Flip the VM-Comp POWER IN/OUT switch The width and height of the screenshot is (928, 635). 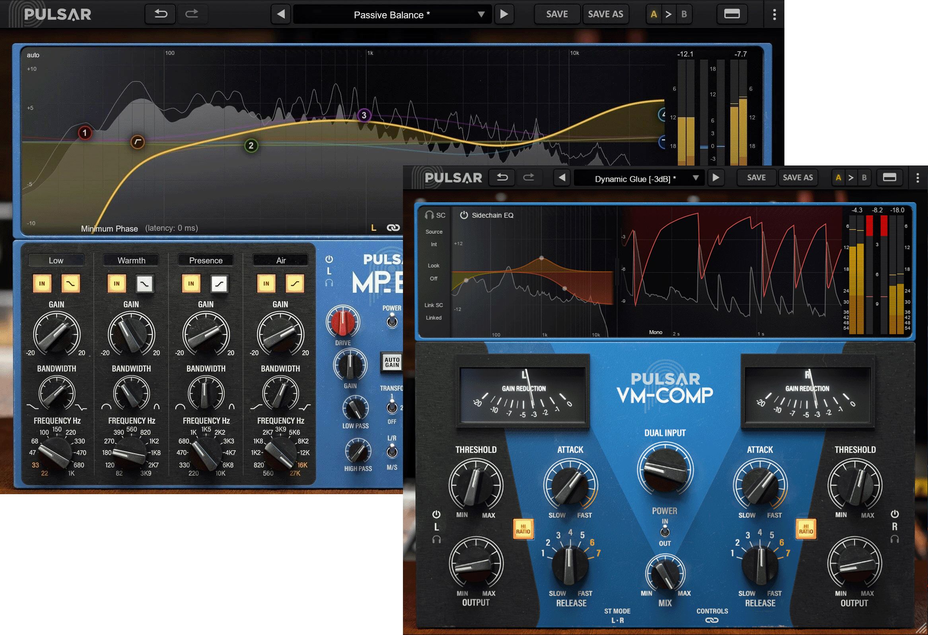pyautogui.click(x=665, y=532)
